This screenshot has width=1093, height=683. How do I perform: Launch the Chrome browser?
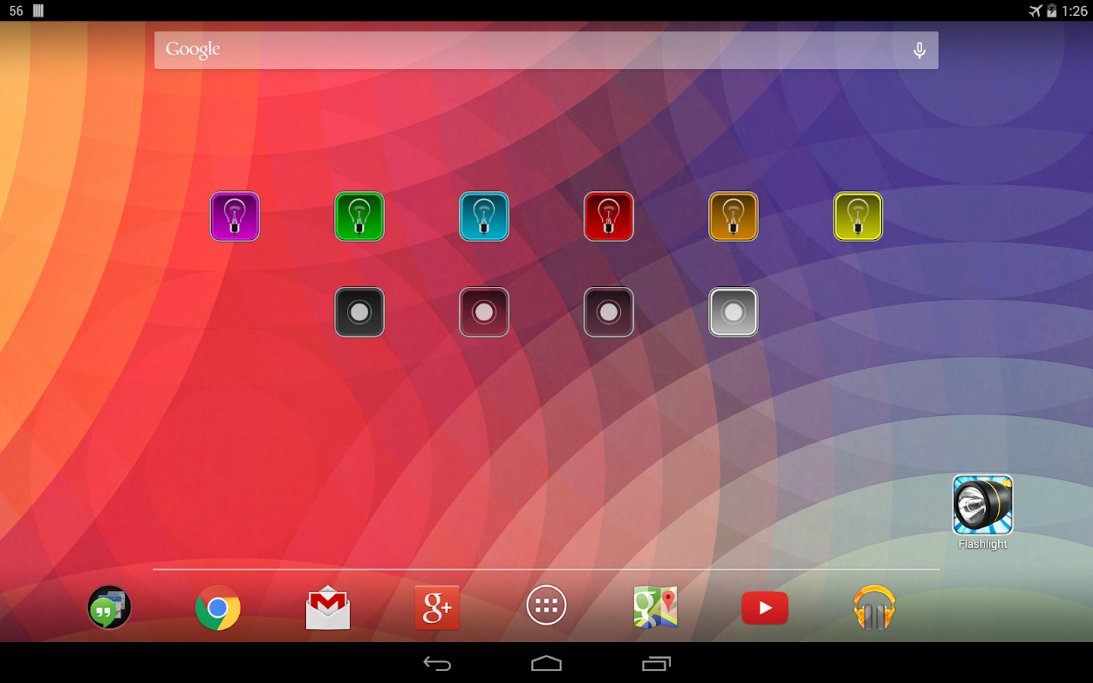[218, 607]
